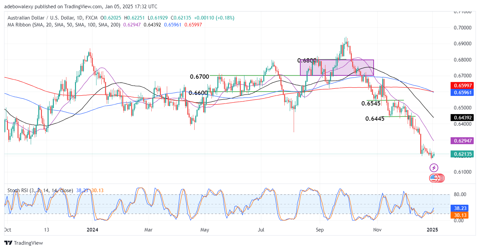The width and height of the screenshot is (480, 250).
Task: Click the 0.6700 level annotation
Action: [x=200, y=77]
